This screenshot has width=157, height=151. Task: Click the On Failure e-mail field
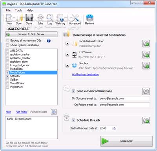[x=124, y=105]
